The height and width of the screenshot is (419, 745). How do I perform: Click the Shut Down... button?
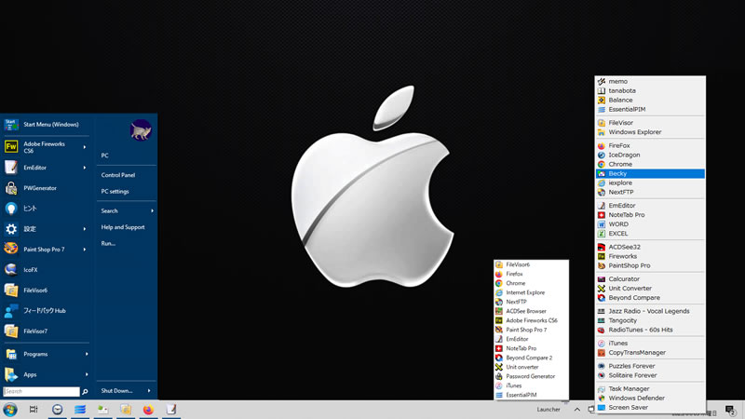[117, 390]
